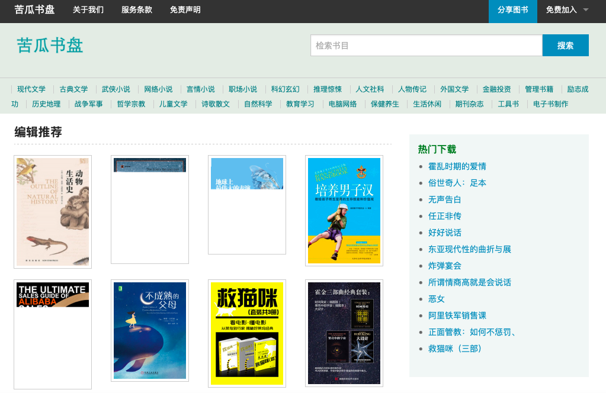Image resolution: width=606 pixels, height=393 pixels.
Task: Select the 网络小说 category
Action: click(158, 89)
